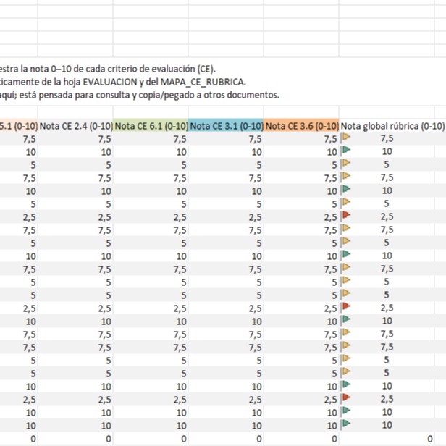Select the top 7,5 in Nota global rúbrica column
446x446 pixels.
[387, 138]
